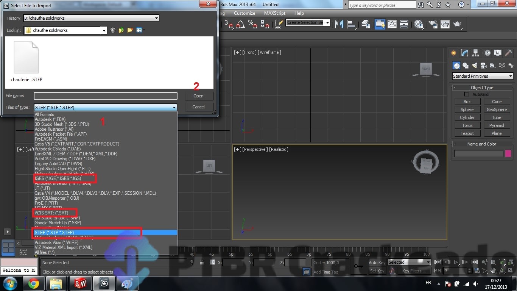Toggle Spinner Snap in main toolbar

click(265, 24)
